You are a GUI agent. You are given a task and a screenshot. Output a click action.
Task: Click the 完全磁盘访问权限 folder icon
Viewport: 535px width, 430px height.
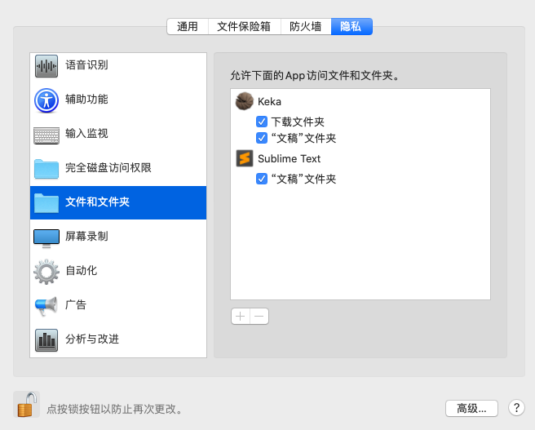coord(46,169)
